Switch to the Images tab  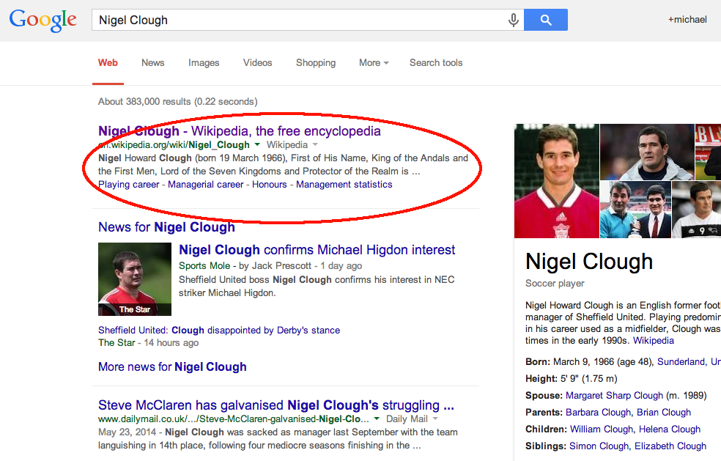pyautogui.click(x=204, y=62)
